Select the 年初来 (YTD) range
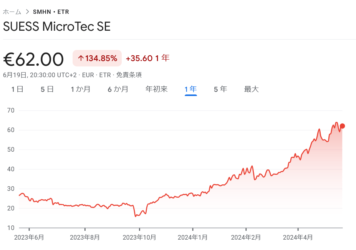This screenshot has height=250, width=356. (x=156, y=89)
